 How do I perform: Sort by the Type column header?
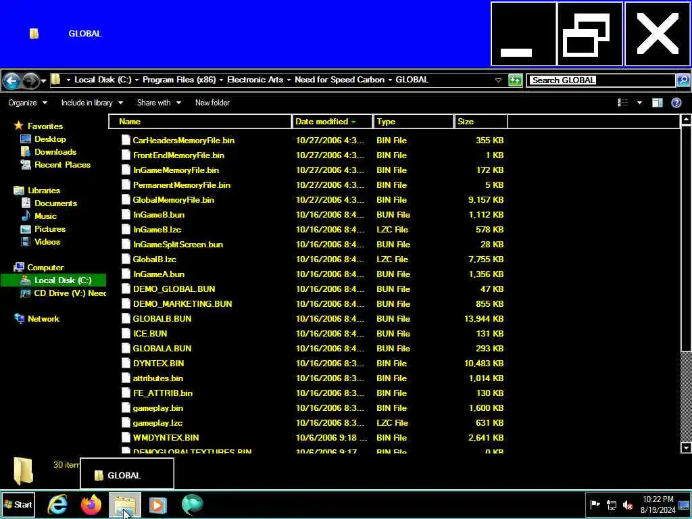coord(414,122)
